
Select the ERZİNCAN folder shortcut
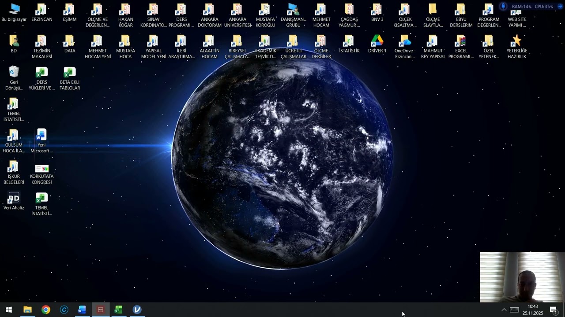click(42, 13)
